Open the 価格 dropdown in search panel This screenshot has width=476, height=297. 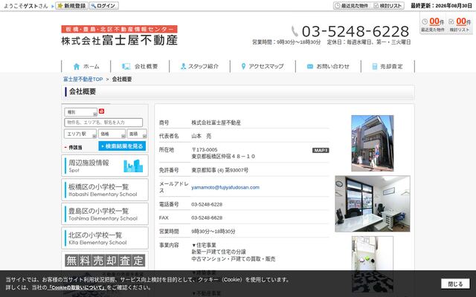[x=112, y=134]
